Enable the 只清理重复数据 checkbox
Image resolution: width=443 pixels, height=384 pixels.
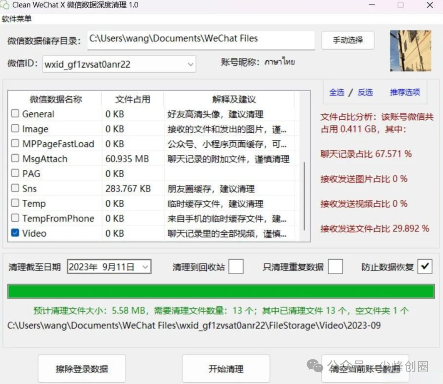coord(336,267)
